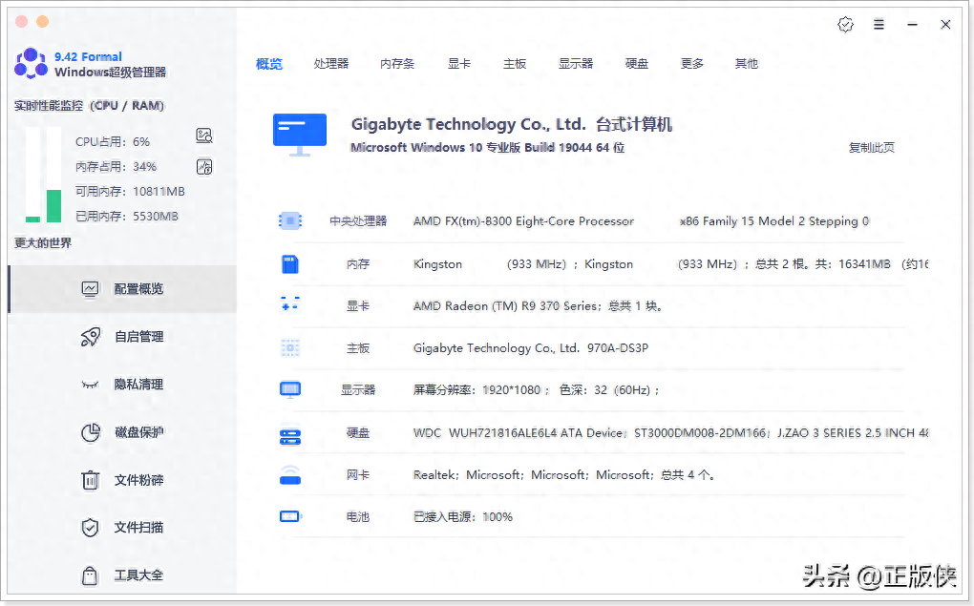
Task: Click the verification badge icon in titlebar
Action: (x=845, y=25)
